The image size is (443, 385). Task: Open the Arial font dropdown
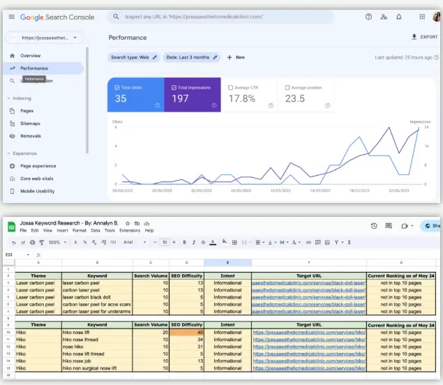click(x=136, y=242)
